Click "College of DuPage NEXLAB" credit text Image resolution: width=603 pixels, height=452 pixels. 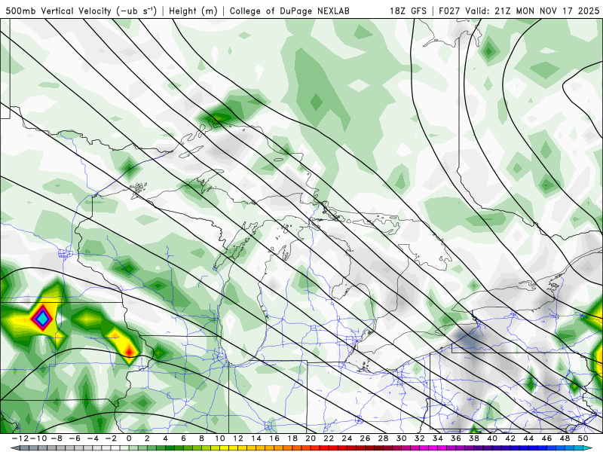[x=289, y=11]
